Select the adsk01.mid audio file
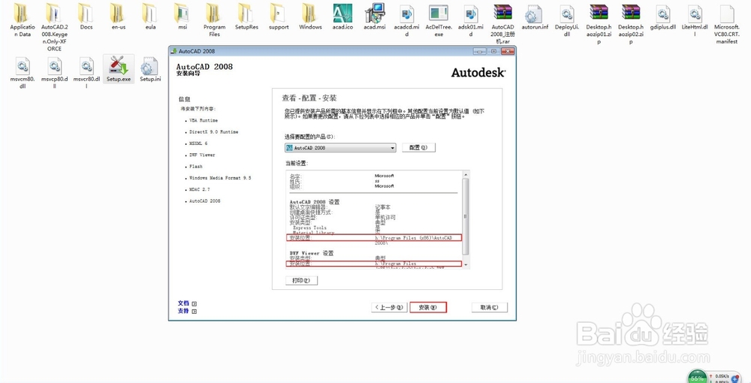751x383 pixels. coord(471,20)
